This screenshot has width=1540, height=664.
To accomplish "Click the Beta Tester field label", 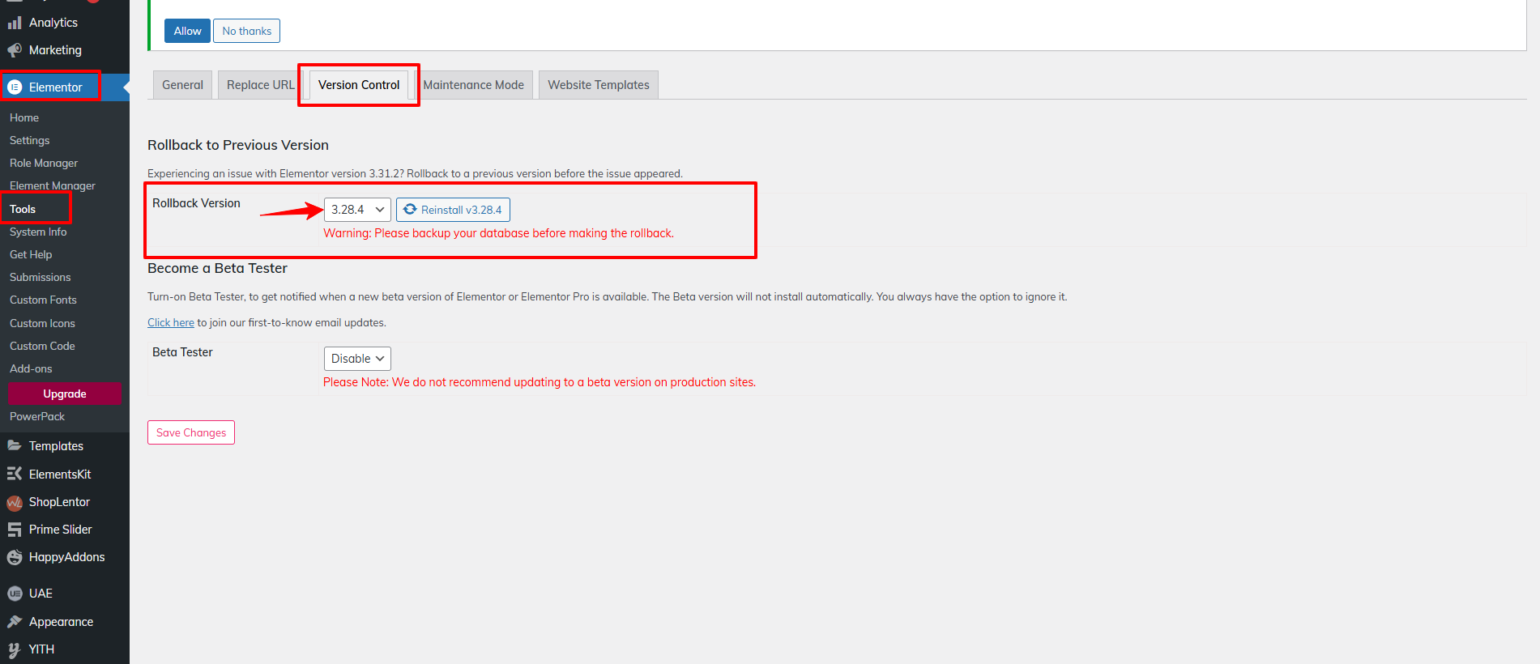I will [x=182, y=352].
